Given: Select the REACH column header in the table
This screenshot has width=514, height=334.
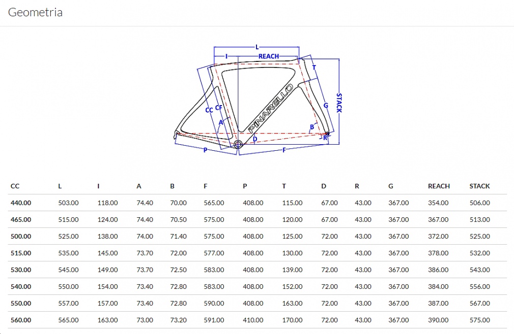Looking at the screenshot, I should pos(438,186).
